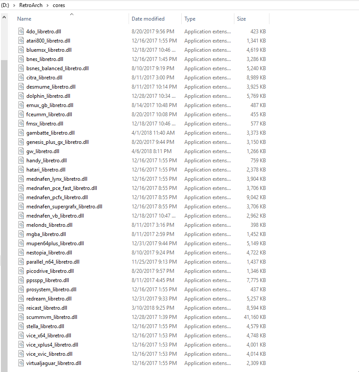This screenshot has width=359, height=372.
Task: Click the 4/6/2018 8:11 PM date
Action: (151, 151)
